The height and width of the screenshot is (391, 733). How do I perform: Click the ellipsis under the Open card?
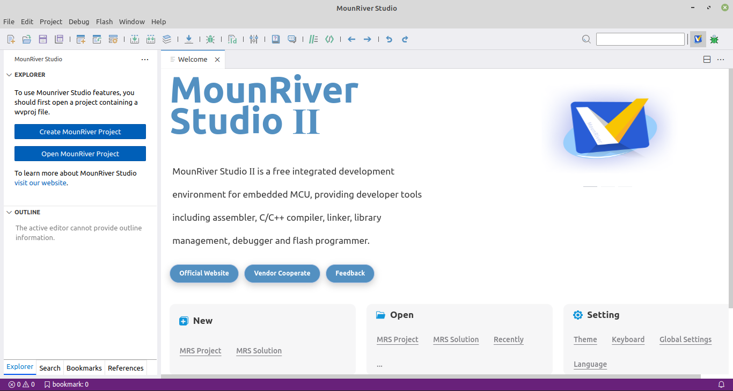coord(379,365)
